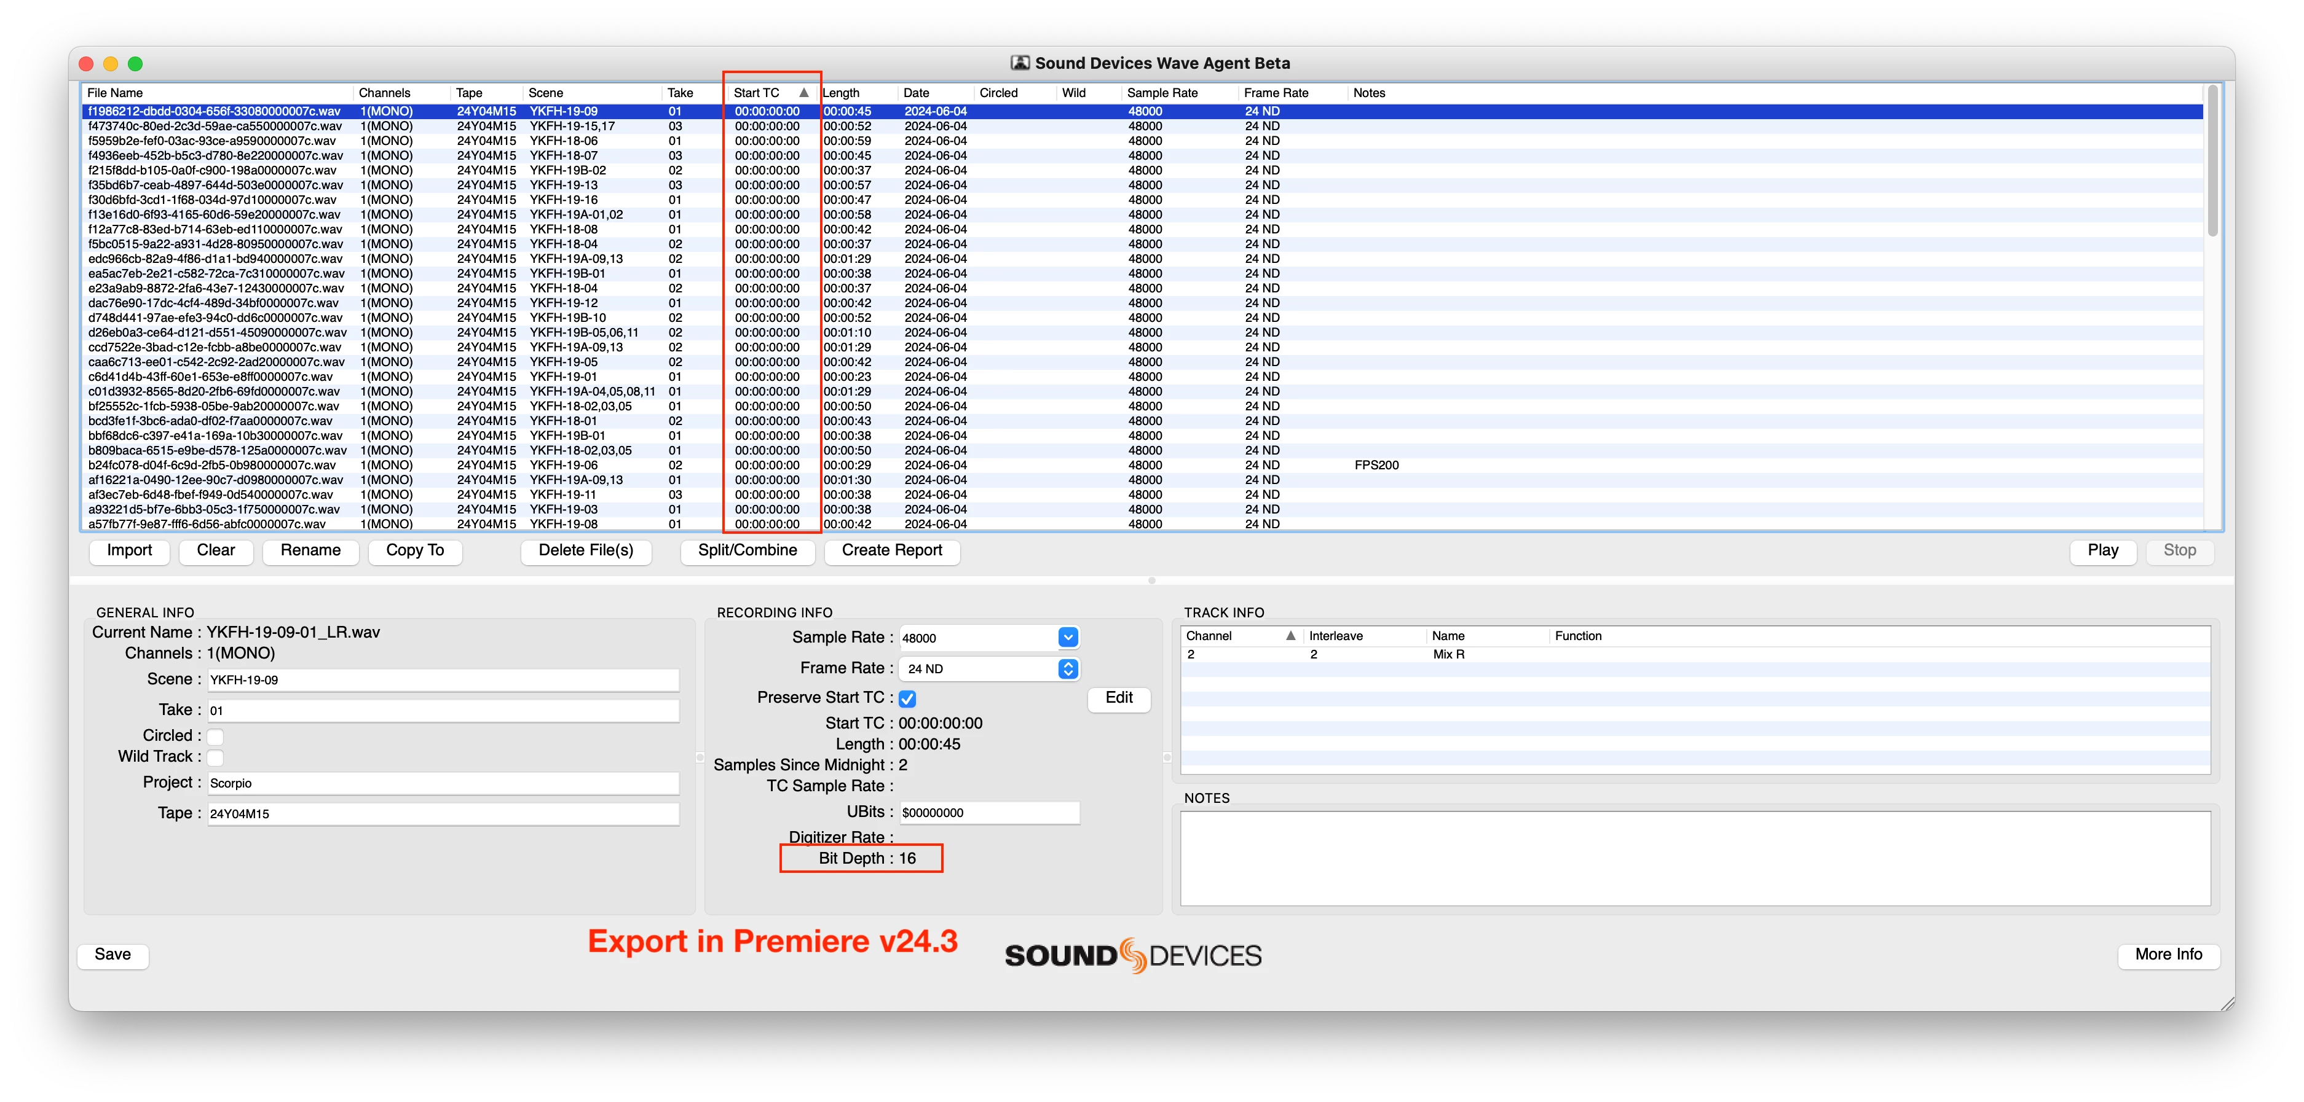Click the Create Report button
Image resolution: width=2304 pixels, height=1102 pixels.
tap(891, 550)
